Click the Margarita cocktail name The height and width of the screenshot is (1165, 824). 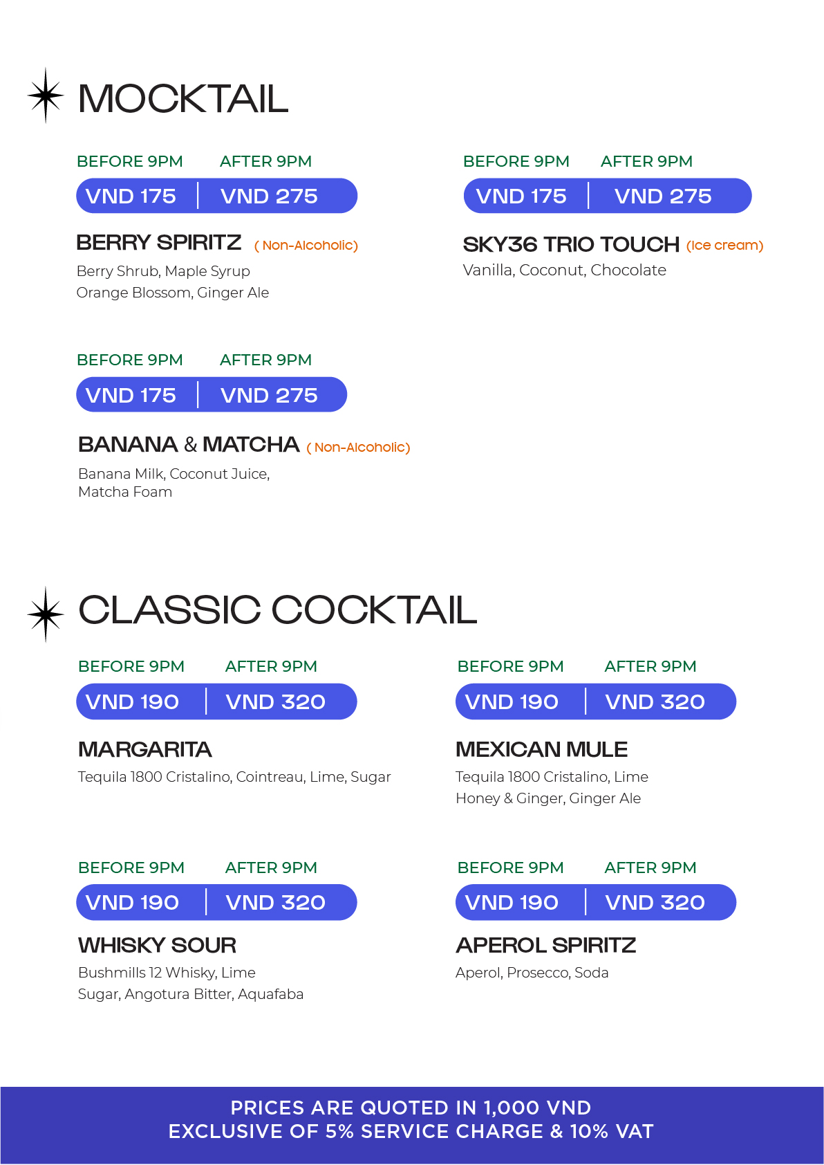click(x=145, y=749)
